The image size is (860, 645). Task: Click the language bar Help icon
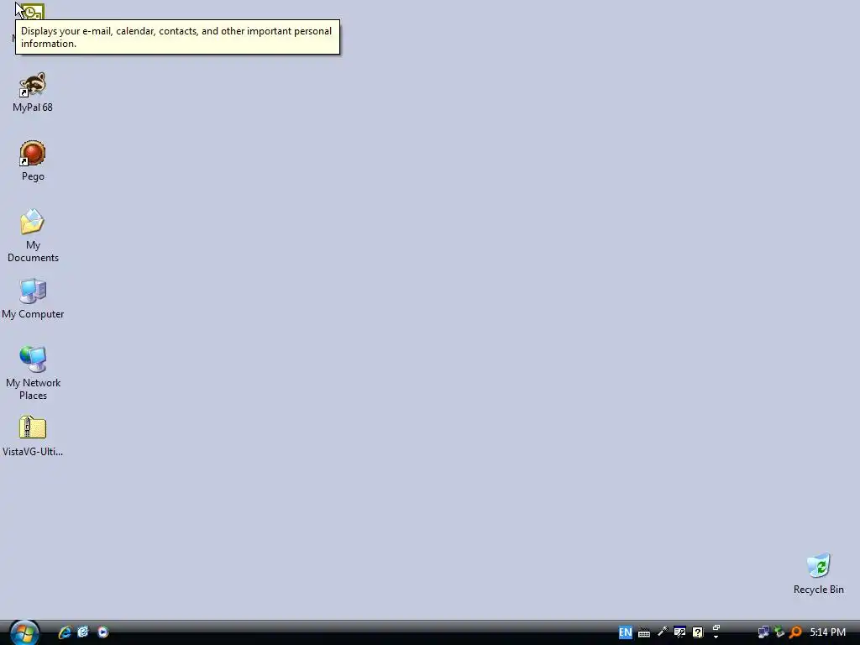(698, 632)
